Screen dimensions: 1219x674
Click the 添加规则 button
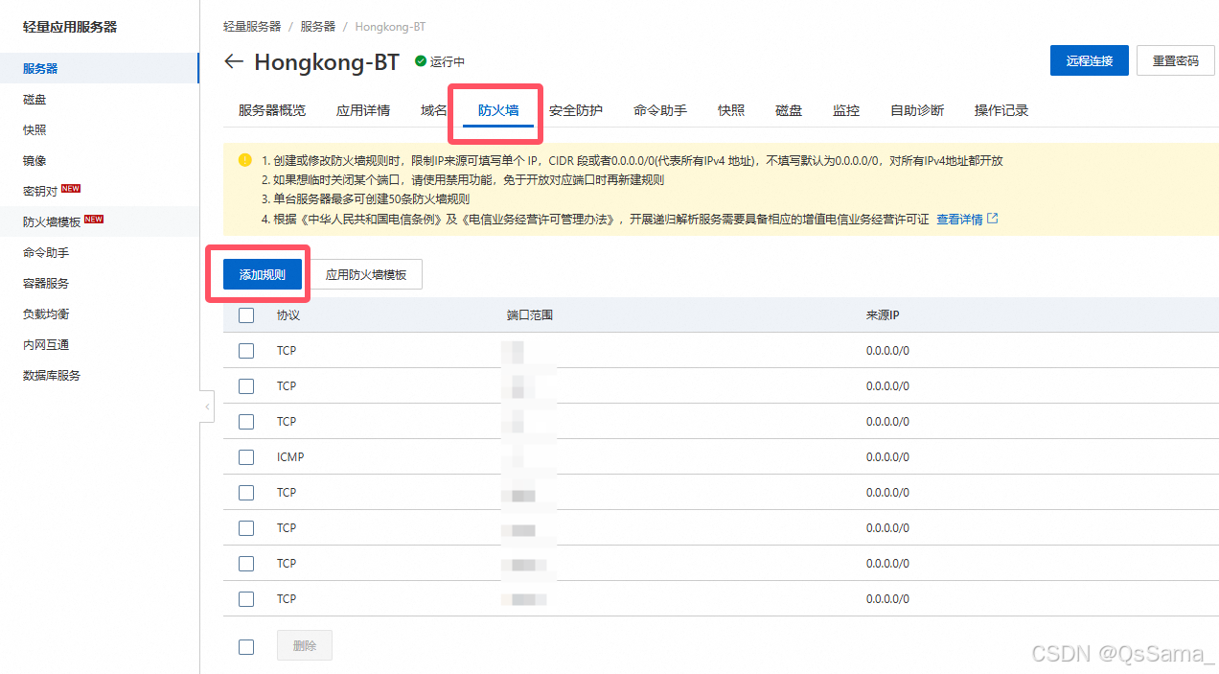(261, 273)
